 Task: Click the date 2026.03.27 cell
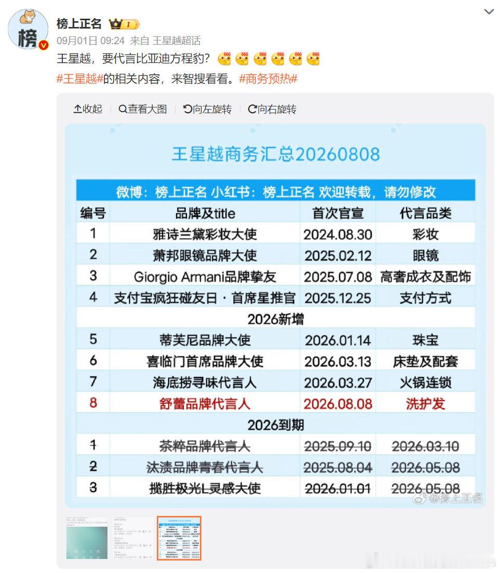[x=337, y=382]
